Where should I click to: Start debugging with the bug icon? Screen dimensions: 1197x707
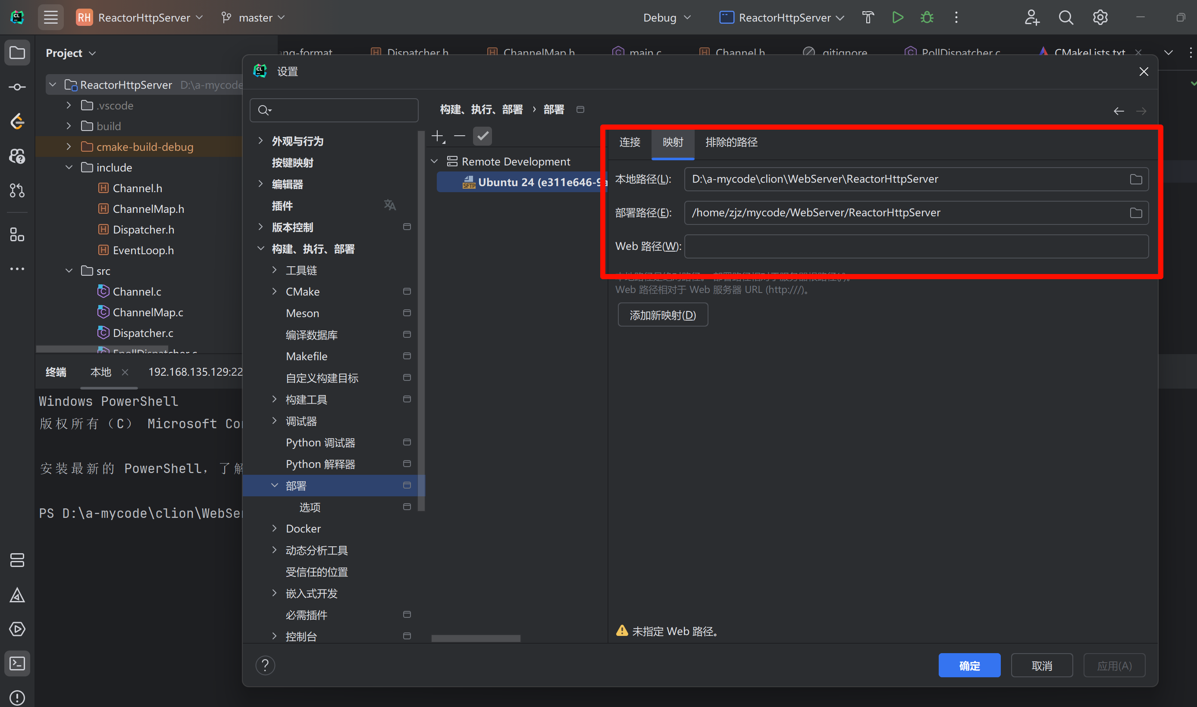pyautogui.click(x=927, y=18)
